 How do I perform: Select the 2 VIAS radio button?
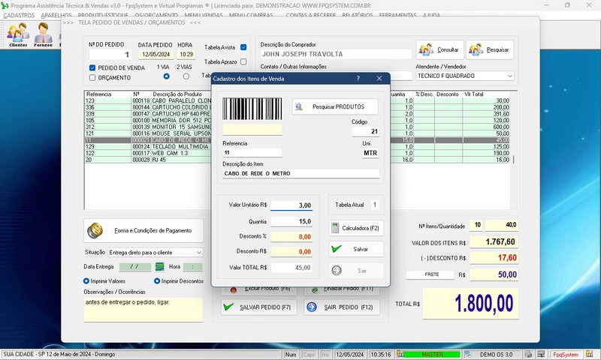(x=186, y=76)
